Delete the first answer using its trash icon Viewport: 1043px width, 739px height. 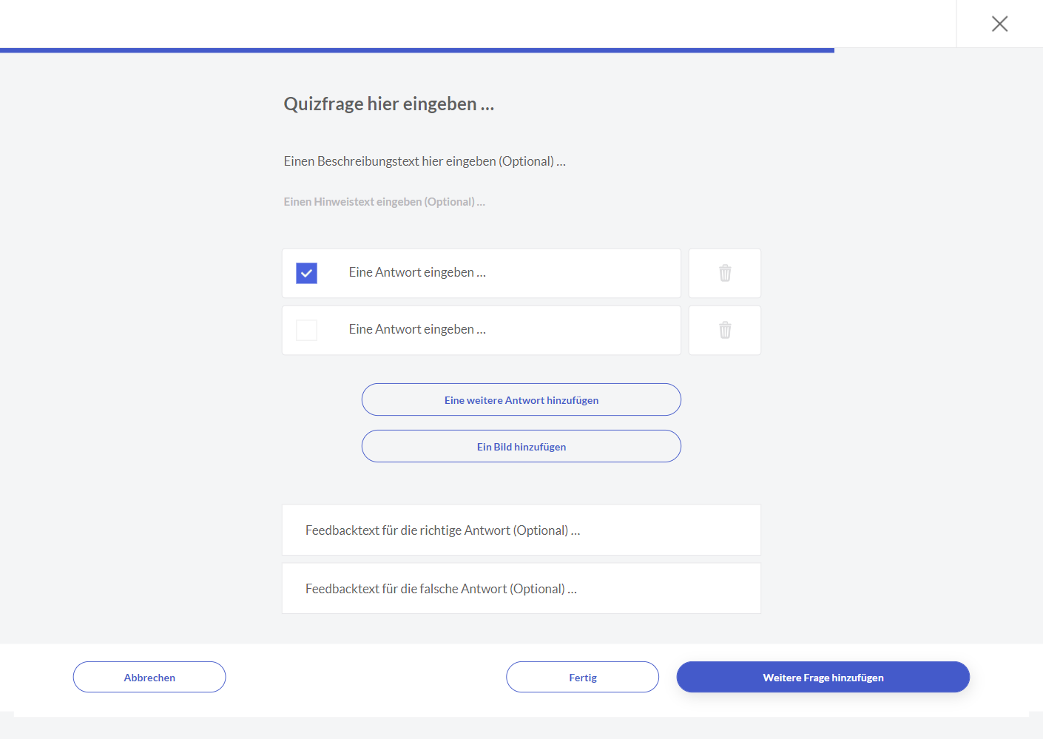(725, 273)
